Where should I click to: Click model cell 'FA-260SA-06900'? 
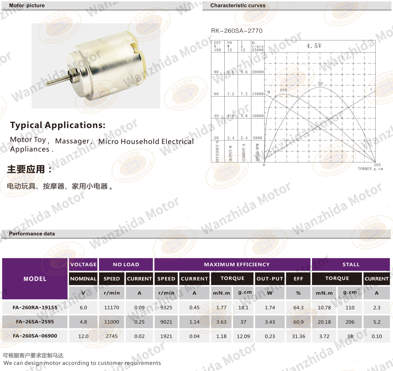pyautogui.click(x=35, y=336)
